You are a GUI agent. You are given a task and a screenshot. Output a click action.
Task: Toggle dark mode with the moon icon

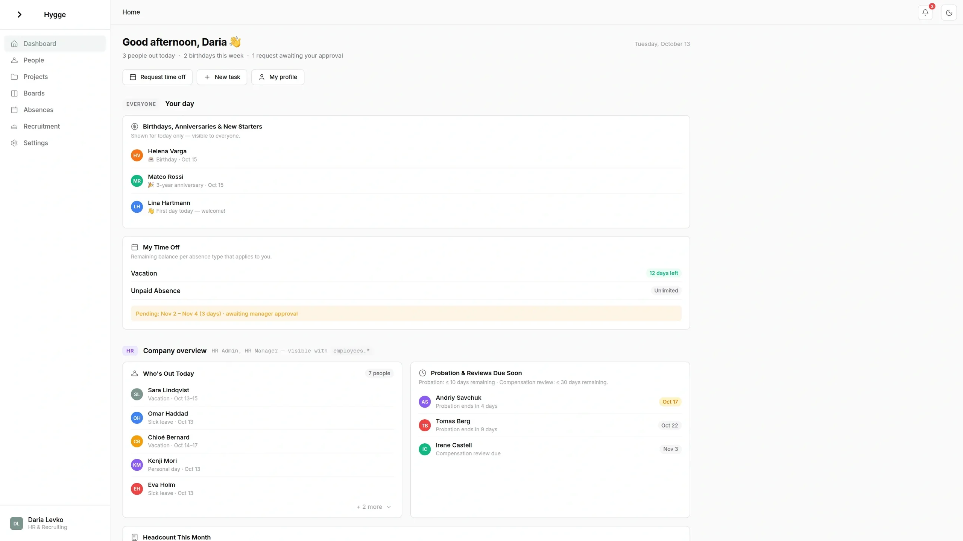click(949, 12)
